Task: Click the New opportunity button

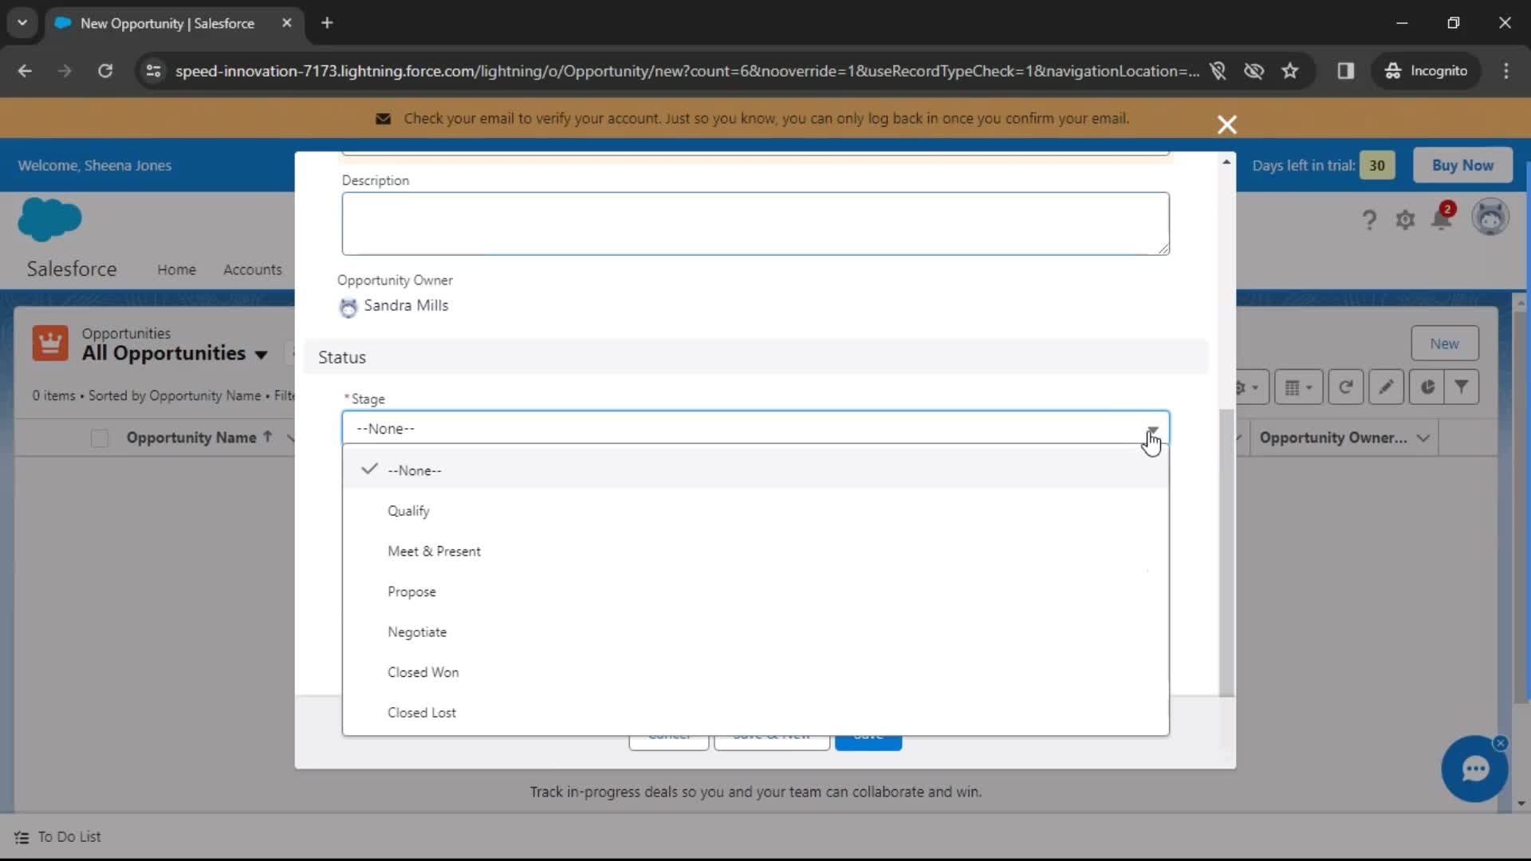Action: point(1444,344)
